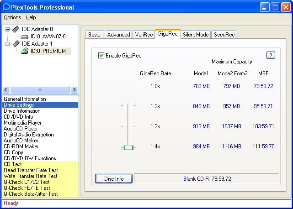Click the device tree scroll left arrow
Viewport: 293px width, 209px height.
(x=6, y=90)
